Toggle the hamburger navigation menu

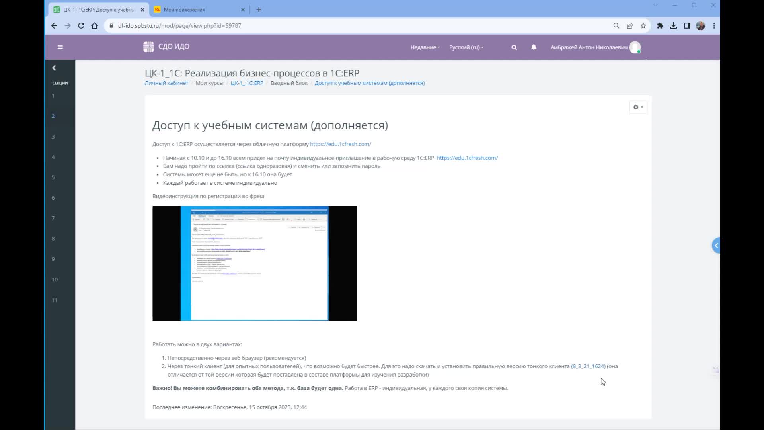[60, 47]
